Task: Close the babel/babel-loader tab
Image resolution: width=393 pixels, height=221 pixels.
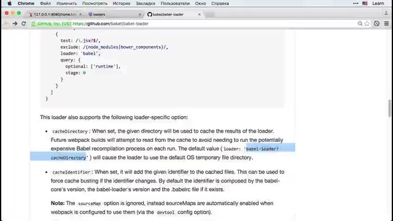Action: click(200, 15)
